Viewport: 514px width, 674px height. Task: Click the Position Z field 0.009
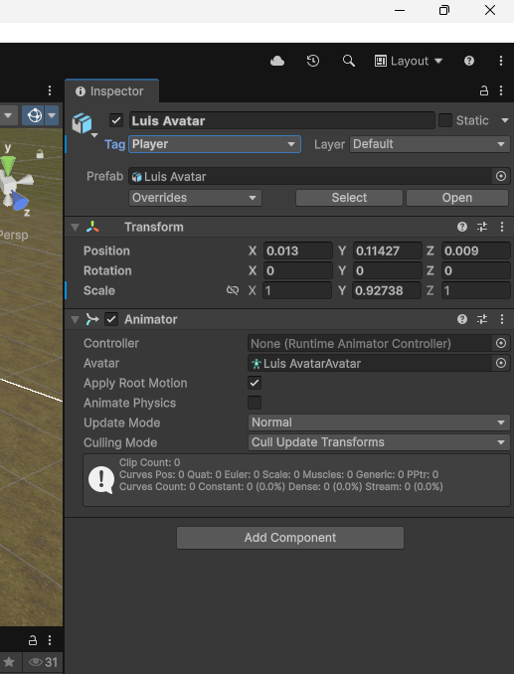pos(476,251)
